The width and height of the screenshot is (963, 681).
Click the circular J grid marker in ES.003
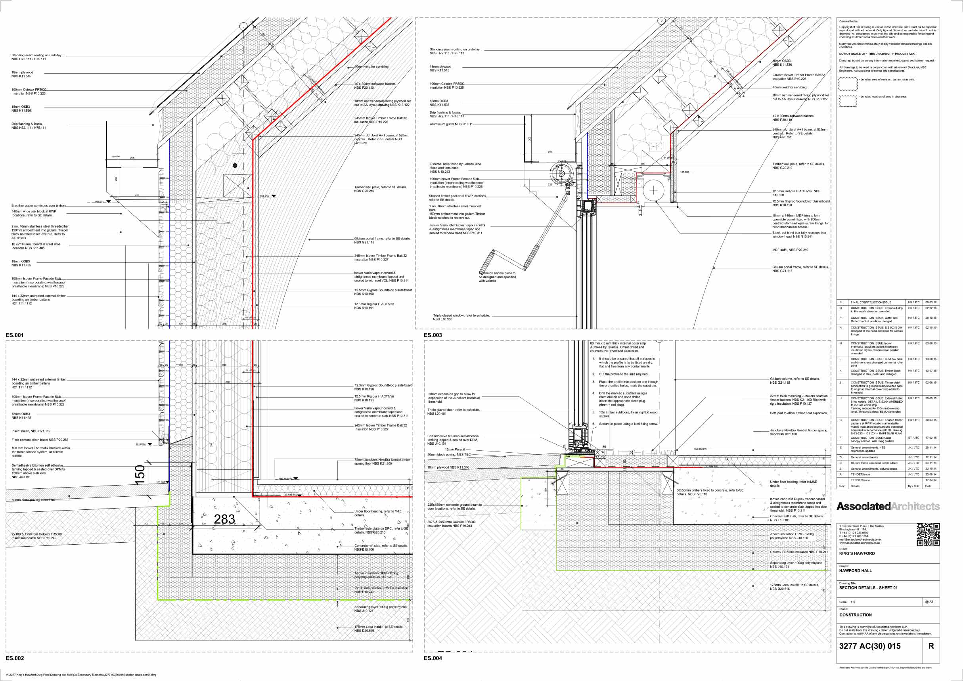[661, 21]
